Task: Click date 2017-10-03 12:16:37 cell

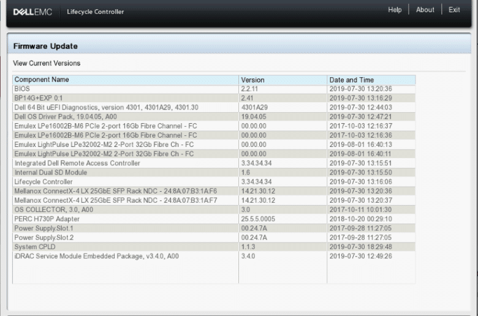Action: [371, 126]
